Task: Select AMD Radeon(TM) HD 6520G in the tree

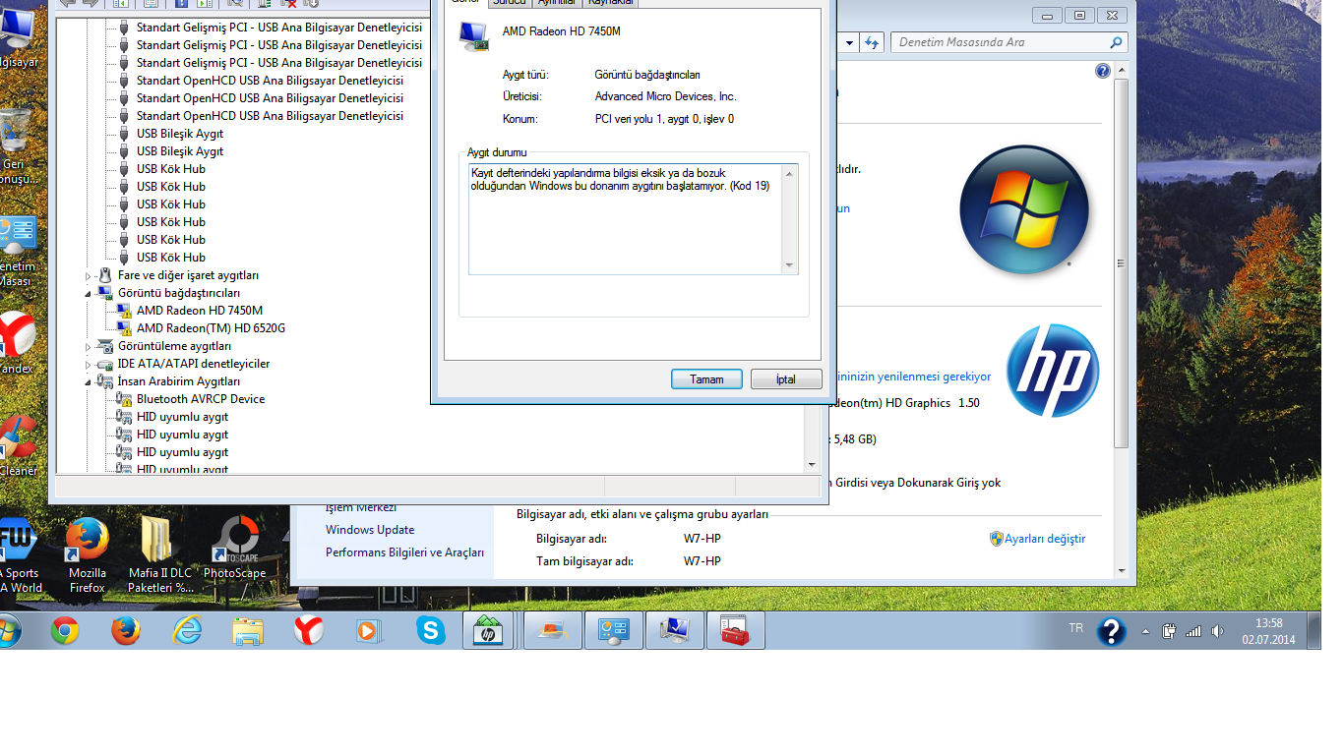Action: click(x=211, y=328)
